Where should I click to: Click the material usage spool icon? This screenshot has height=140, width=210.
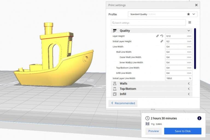point(147,124)
